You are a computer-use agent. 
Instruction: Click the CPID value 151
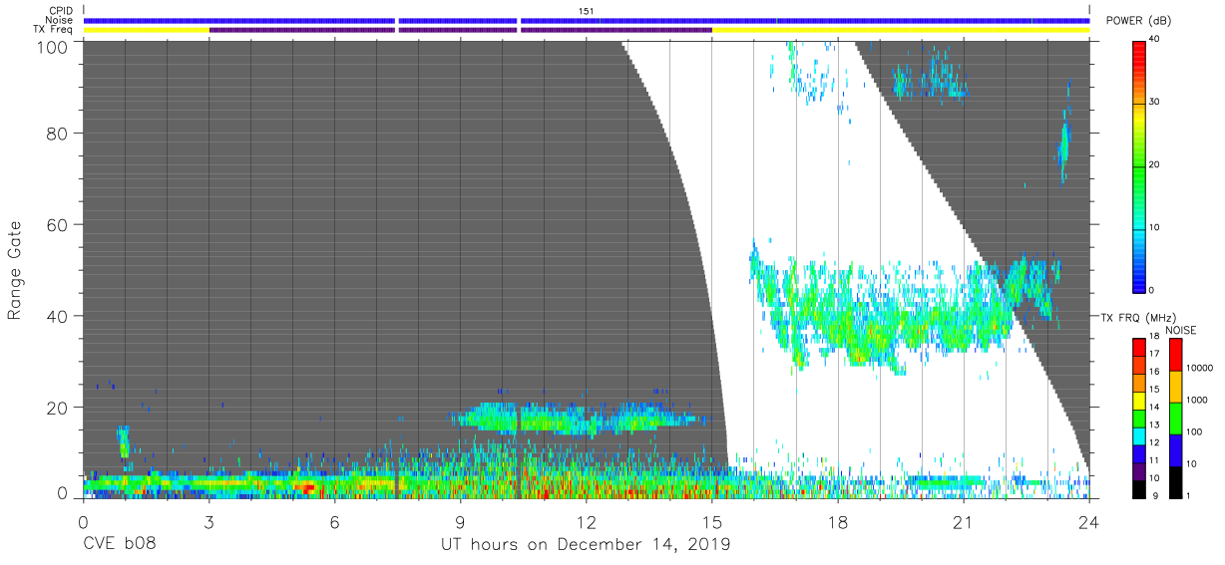[587, 11]
